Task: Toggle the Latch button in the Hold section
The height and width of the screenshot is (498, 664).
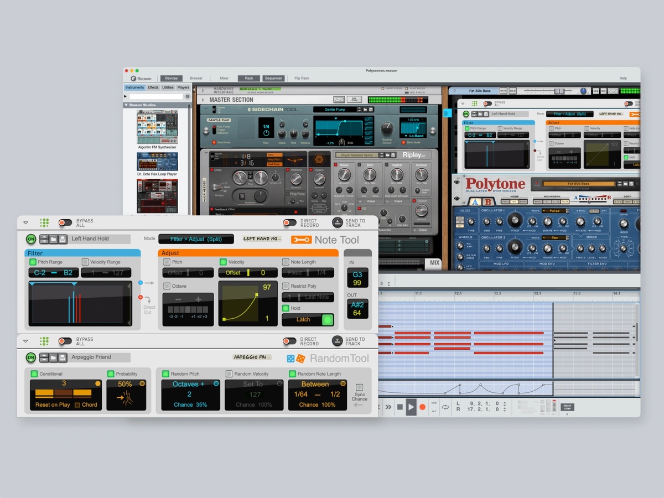Action: click(308, 319)
